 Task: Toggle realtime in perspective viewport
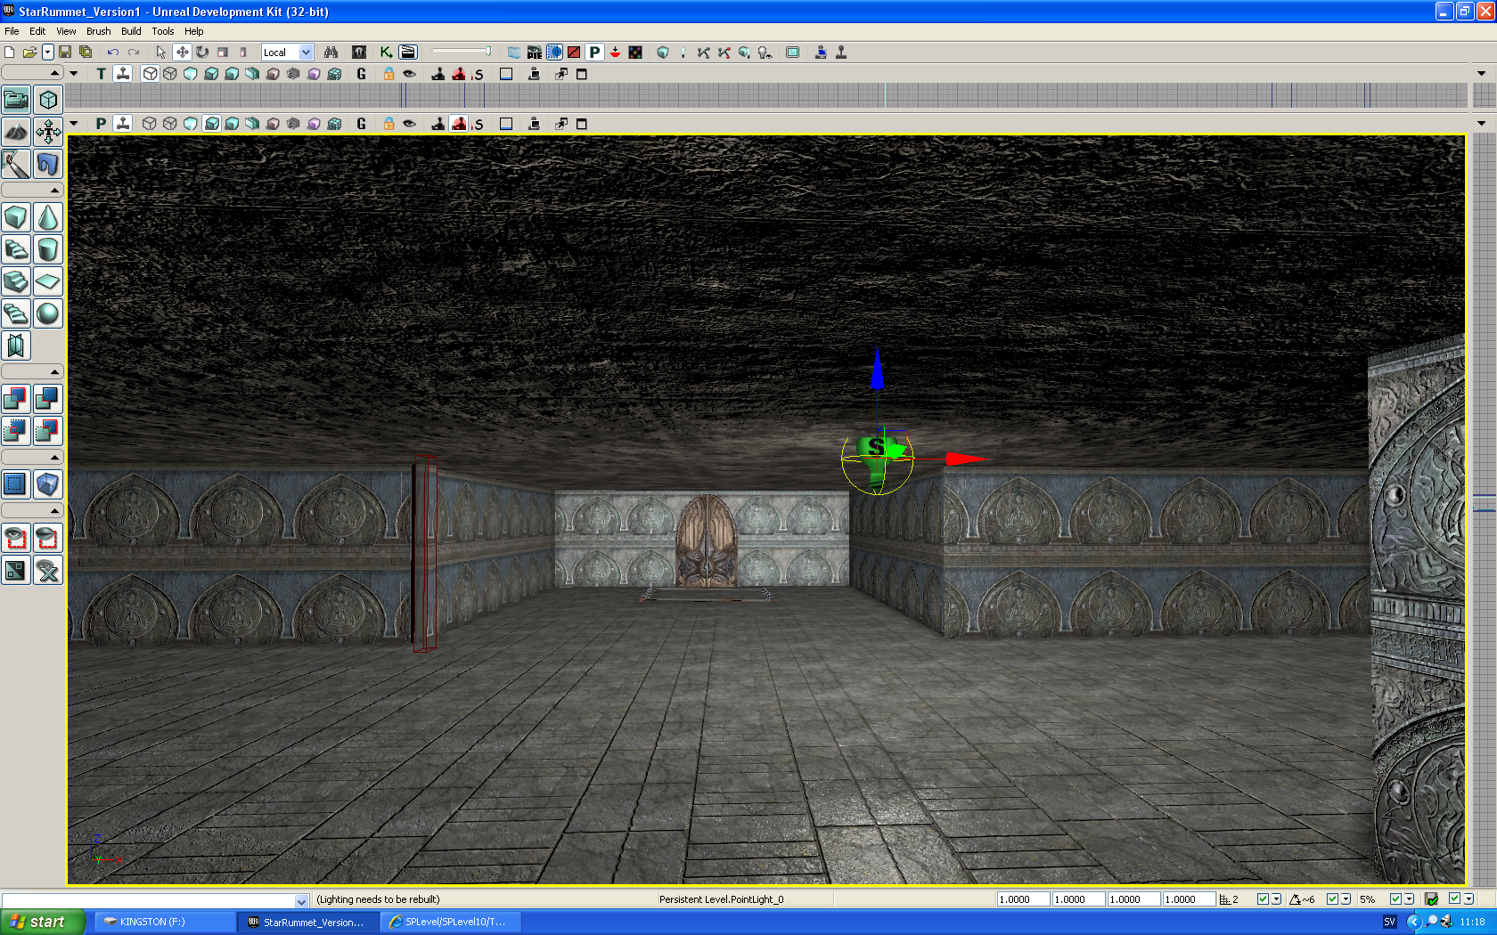(123, 124)
